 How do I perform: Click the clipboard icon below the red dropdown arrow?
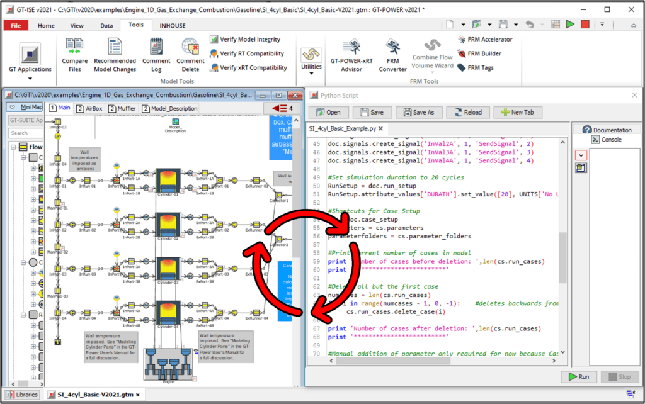pos(581,167)
